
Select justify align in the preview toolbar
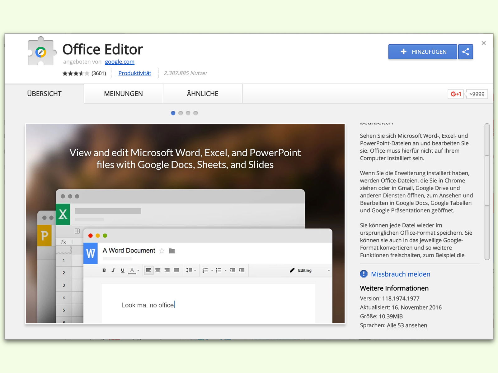176,270
